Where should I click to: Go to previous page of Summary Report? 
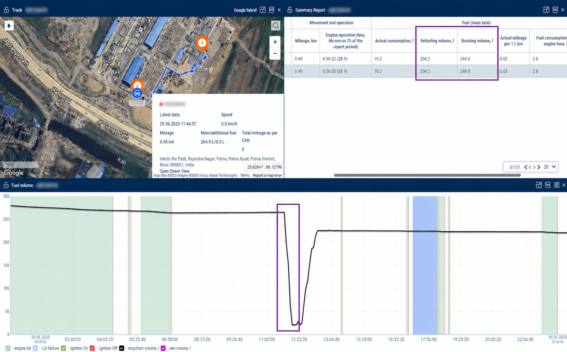pyautogui.click(x=530, y=167)
